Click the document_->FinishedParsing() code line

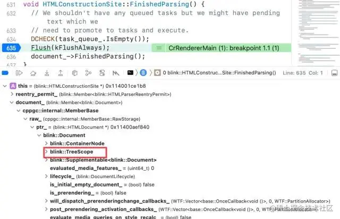point(88,56)
